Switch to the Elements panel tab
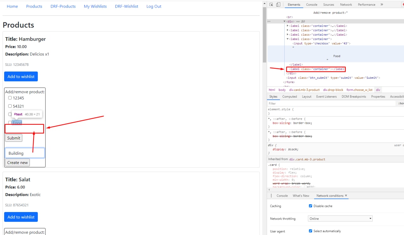The width and height of the screenshot is (404, 235). [x=294, y=5]
